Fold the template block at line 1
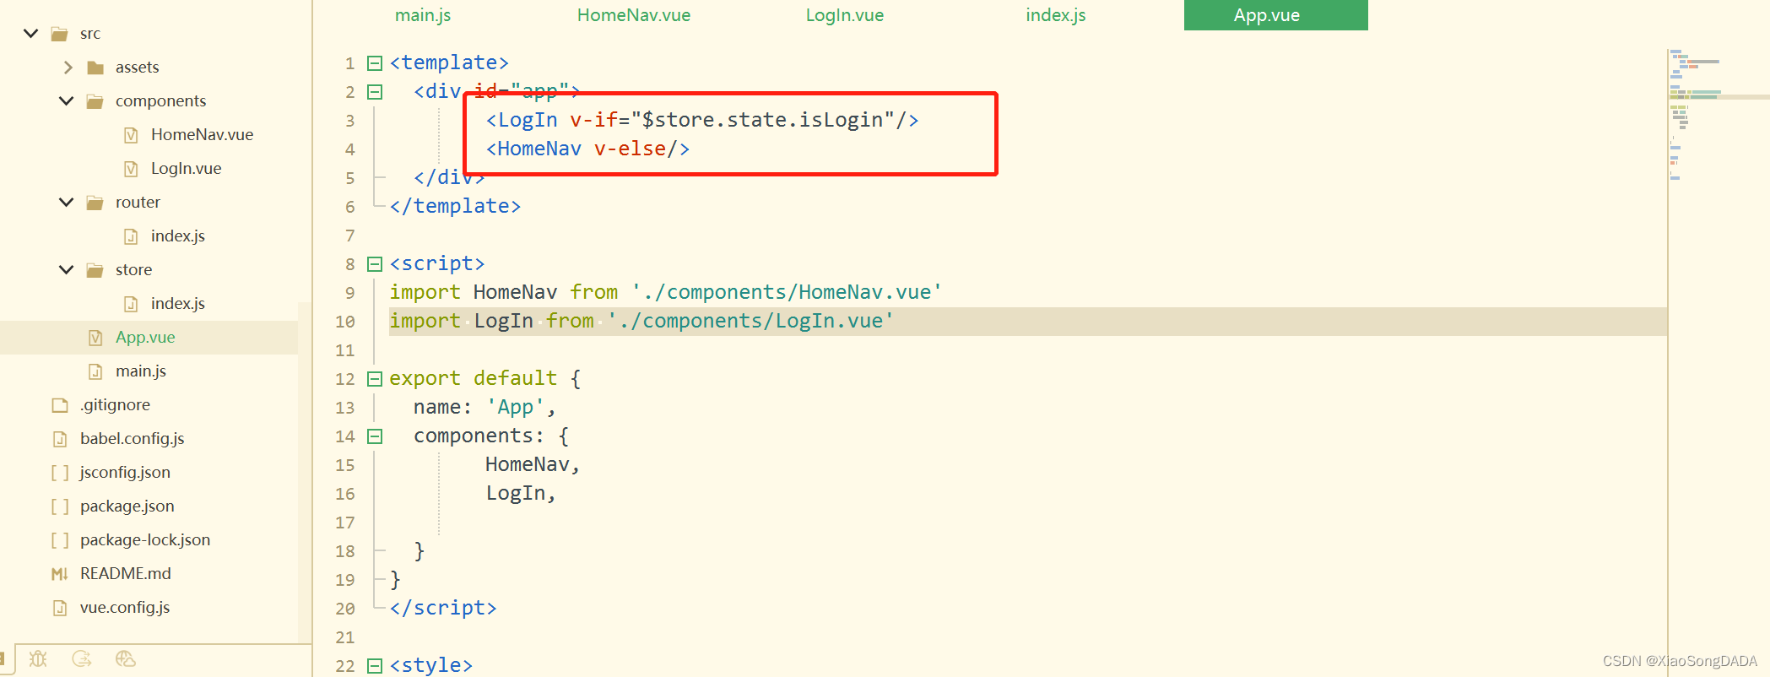The width and height of the screenshot is (1770, 677). (x=375, y=63)
